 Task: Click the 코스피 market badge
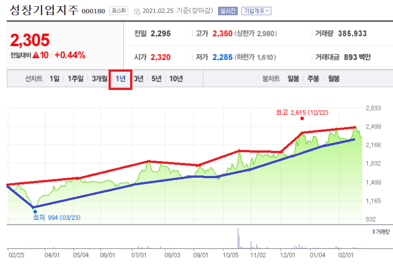pos(118,11)
